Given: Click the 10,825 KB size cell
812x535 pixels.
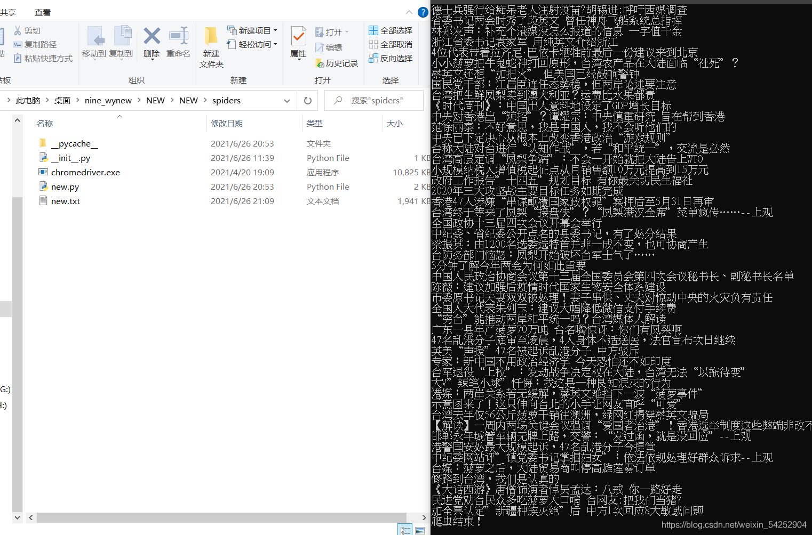Looking at the screenshot, I should click(411, 172).
